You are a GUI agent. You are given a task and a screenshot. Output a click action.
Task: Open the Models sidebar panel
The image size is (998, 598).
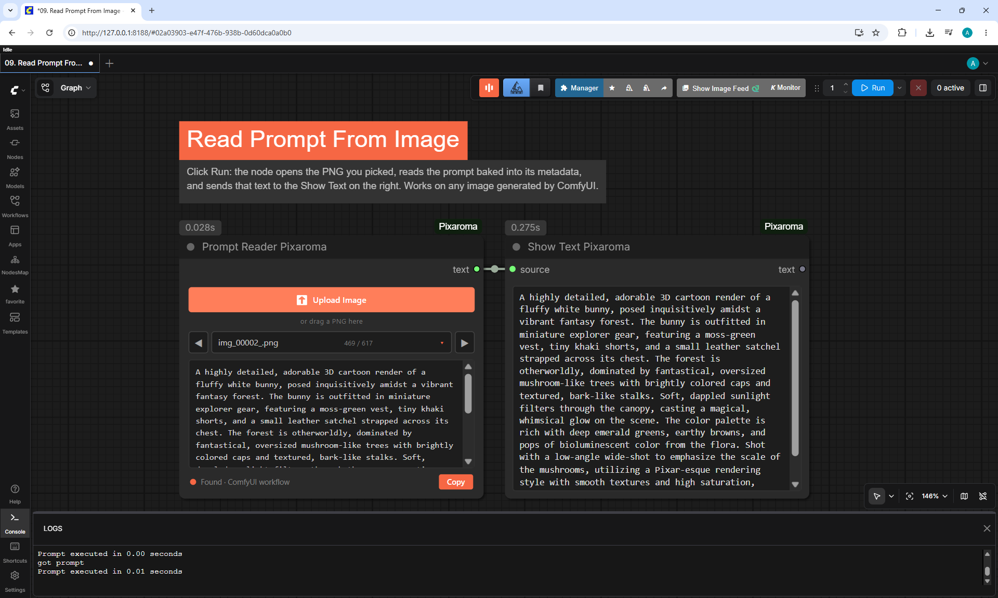15,177
